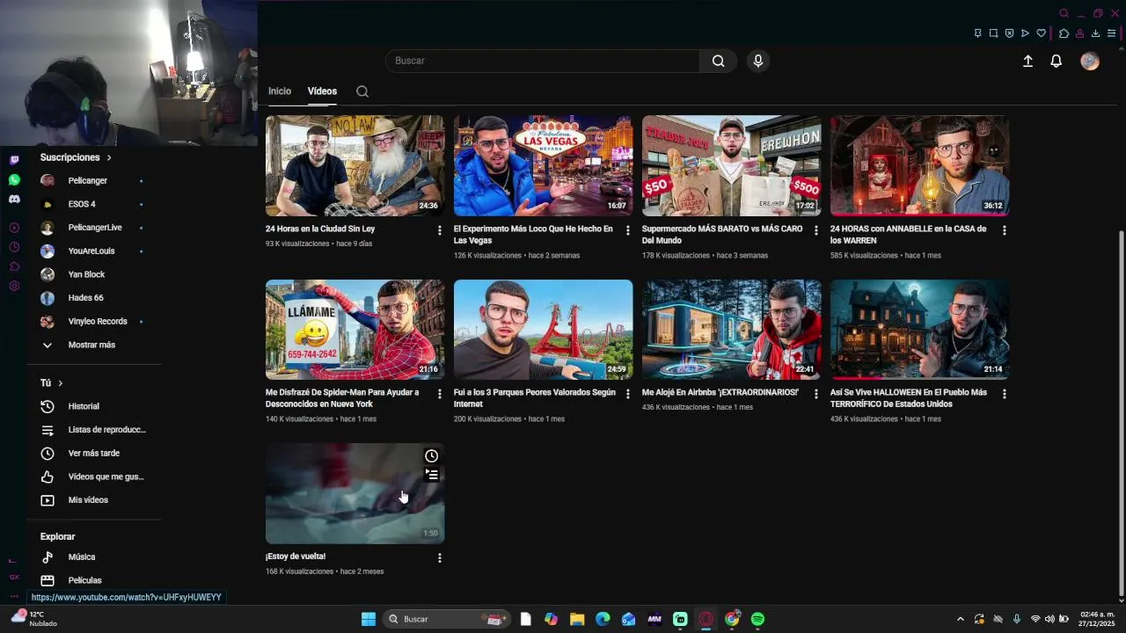Open File Explorer from the taskbar

click(x=577, y=619)
